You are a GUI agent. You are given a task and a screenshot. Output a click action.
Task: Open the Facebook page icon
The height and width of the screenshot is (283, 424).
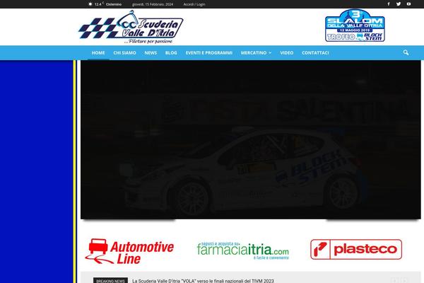point(389,4)
